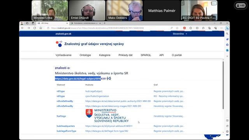Click the browser Forward arrow
Screen dimensions: 249x140
point(28,28)
